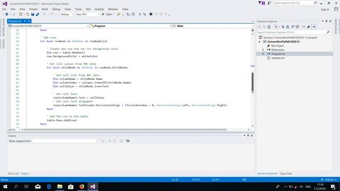
Task: Open the Project menu
Action: coord(33,9)
